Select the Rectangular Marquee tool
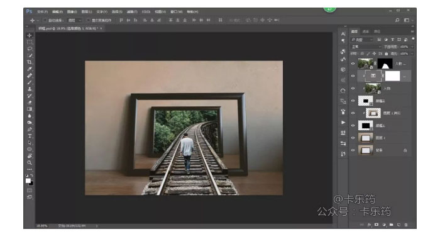The height and width of the screenshot is (234, 440). click(30, 42)
